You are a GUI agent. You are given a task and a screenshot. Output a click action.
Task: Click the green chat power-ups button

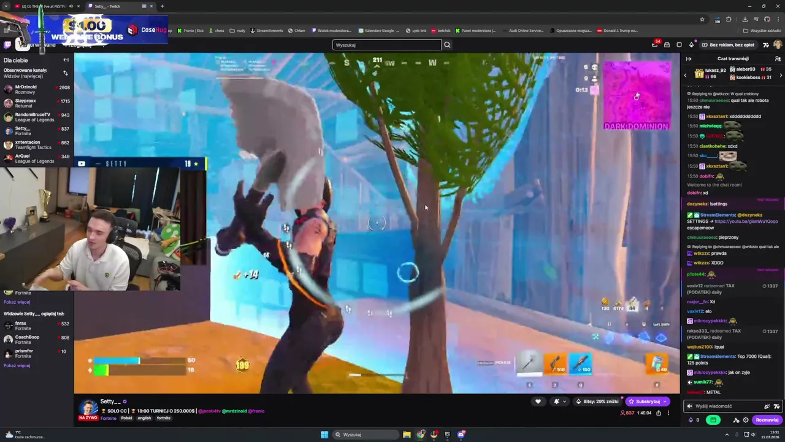coord(713,420)
